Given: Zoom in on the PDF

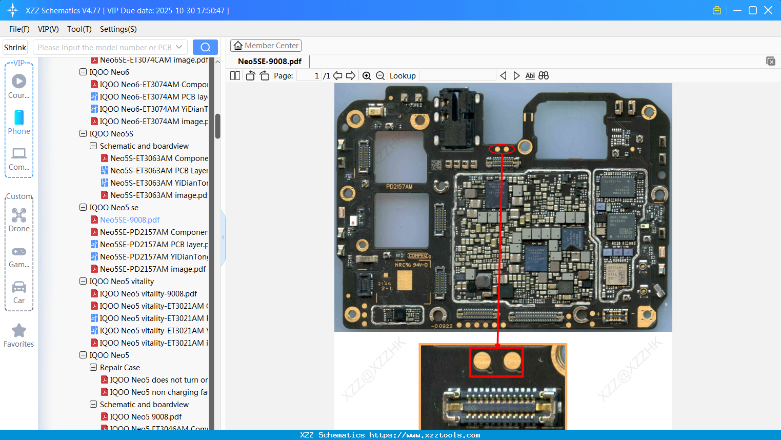Looking at the screenshot, I should click(367, 76).
